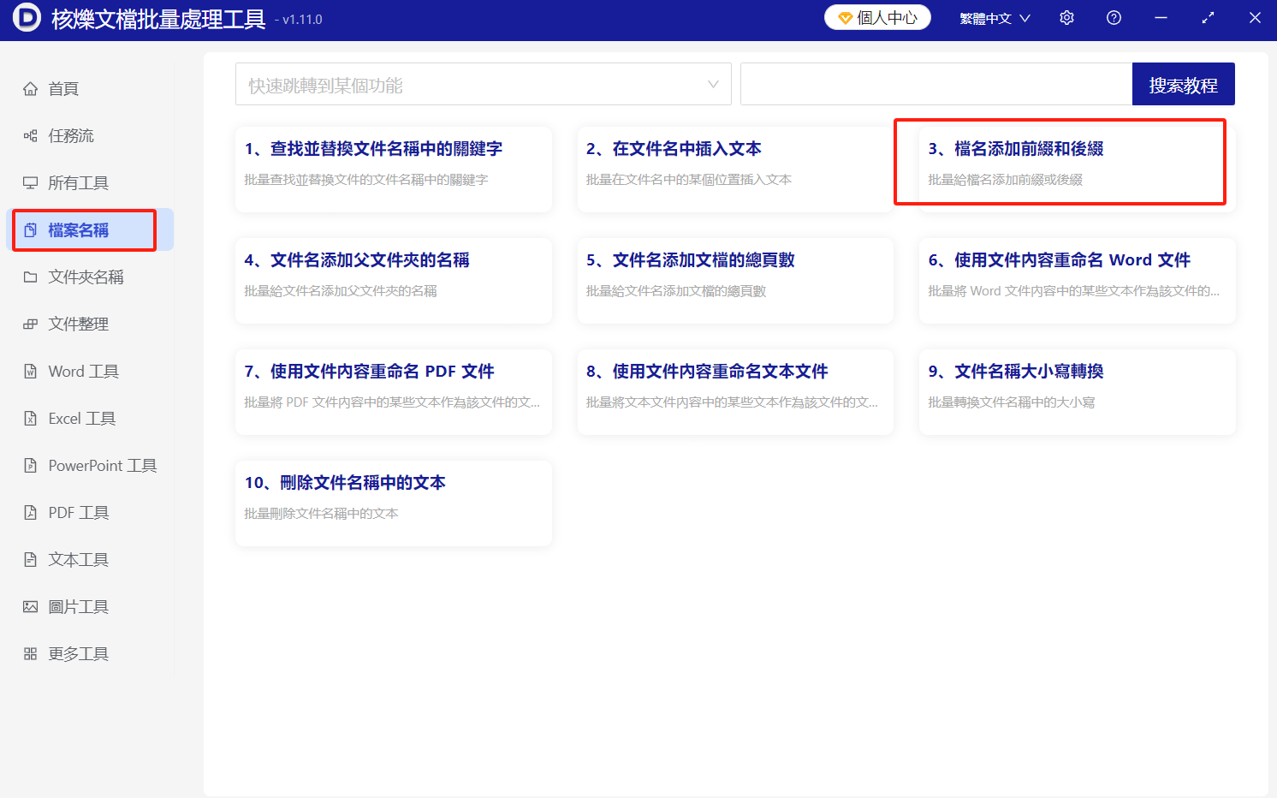The width and height of the screenshot is (1277, 798).
Task: Open the 任務流 workflow icon
Action: pyautogui.click(x=31, y=135)
